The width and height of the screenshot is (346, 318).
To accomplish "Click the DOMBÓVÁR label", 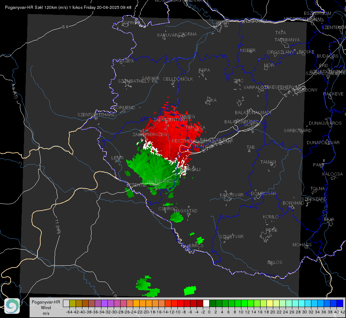I will pyautogui.click(x=263, y=194).
